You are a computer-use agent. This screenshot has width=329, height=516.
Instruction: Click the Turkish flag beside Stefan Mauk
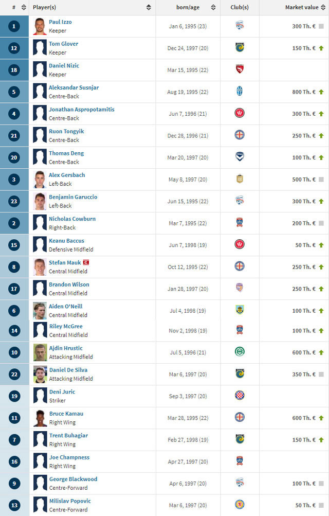pyautogui.click(x=86, y=262)
